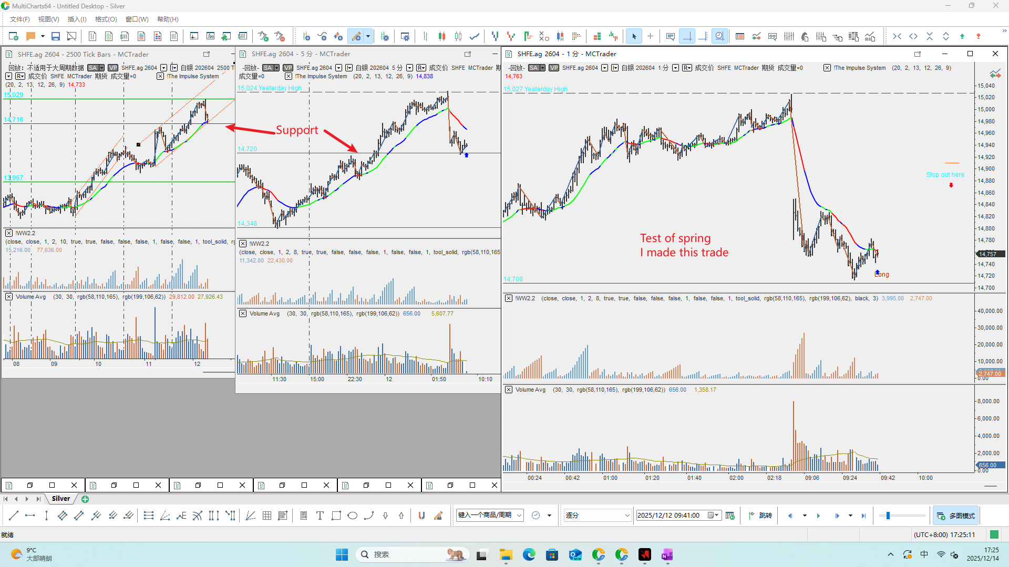Click the Save Workspace floppy disk icon
Image resolution: width=1009 pixels, height=567 pixels.
click(x=55, y=36)
